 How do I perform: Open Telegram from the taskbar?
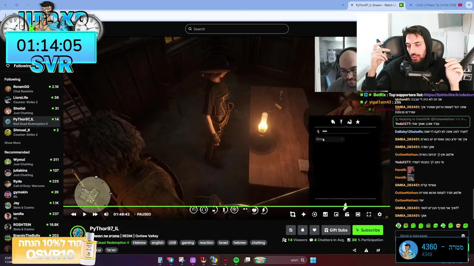(x=170, y=260)
